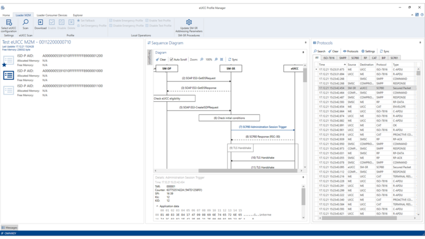
Task: Pin the Protocols panel
Action: coord(420,43)
